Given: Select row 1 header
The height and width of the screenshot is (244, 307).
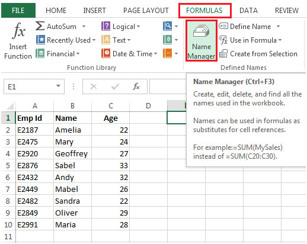Looking at the screenshot, I should tap(8, 118).
